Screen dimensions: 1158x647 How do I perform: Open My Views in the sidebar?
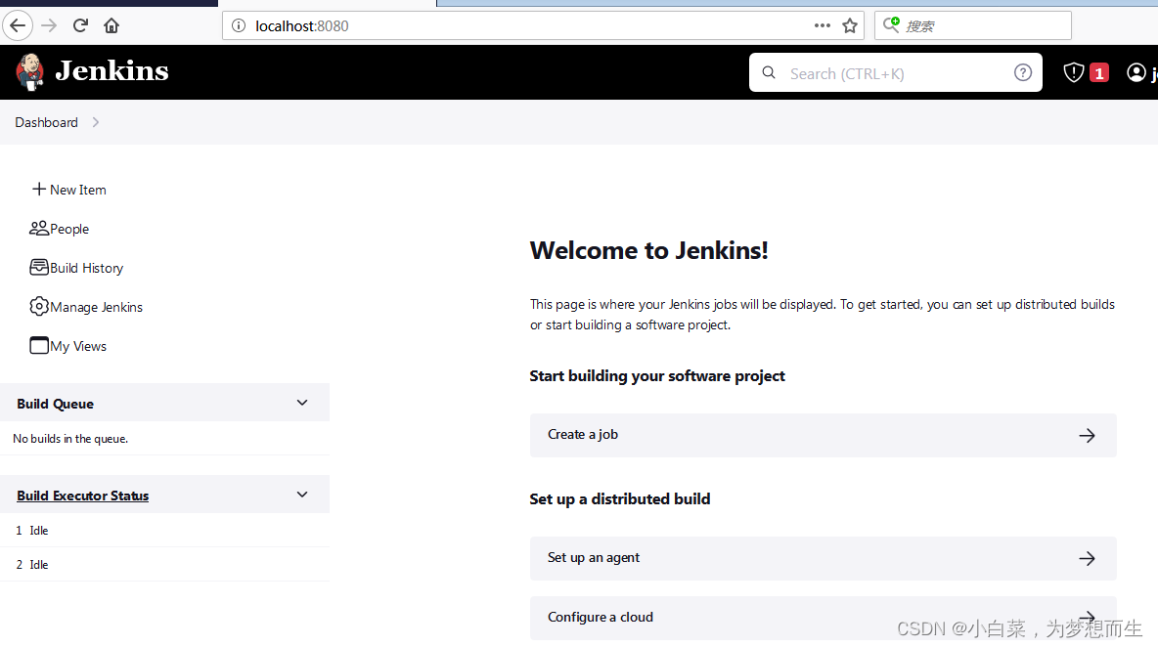(x=78, y=346)
